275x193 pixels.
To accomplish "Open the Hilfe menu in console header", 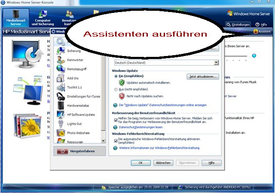I will (261, 25).
